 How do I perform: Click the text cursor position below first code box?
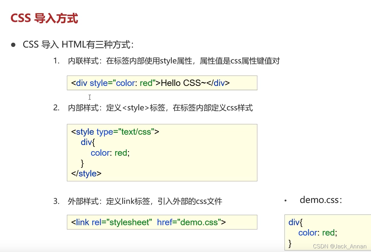click(x=90, y=97)
